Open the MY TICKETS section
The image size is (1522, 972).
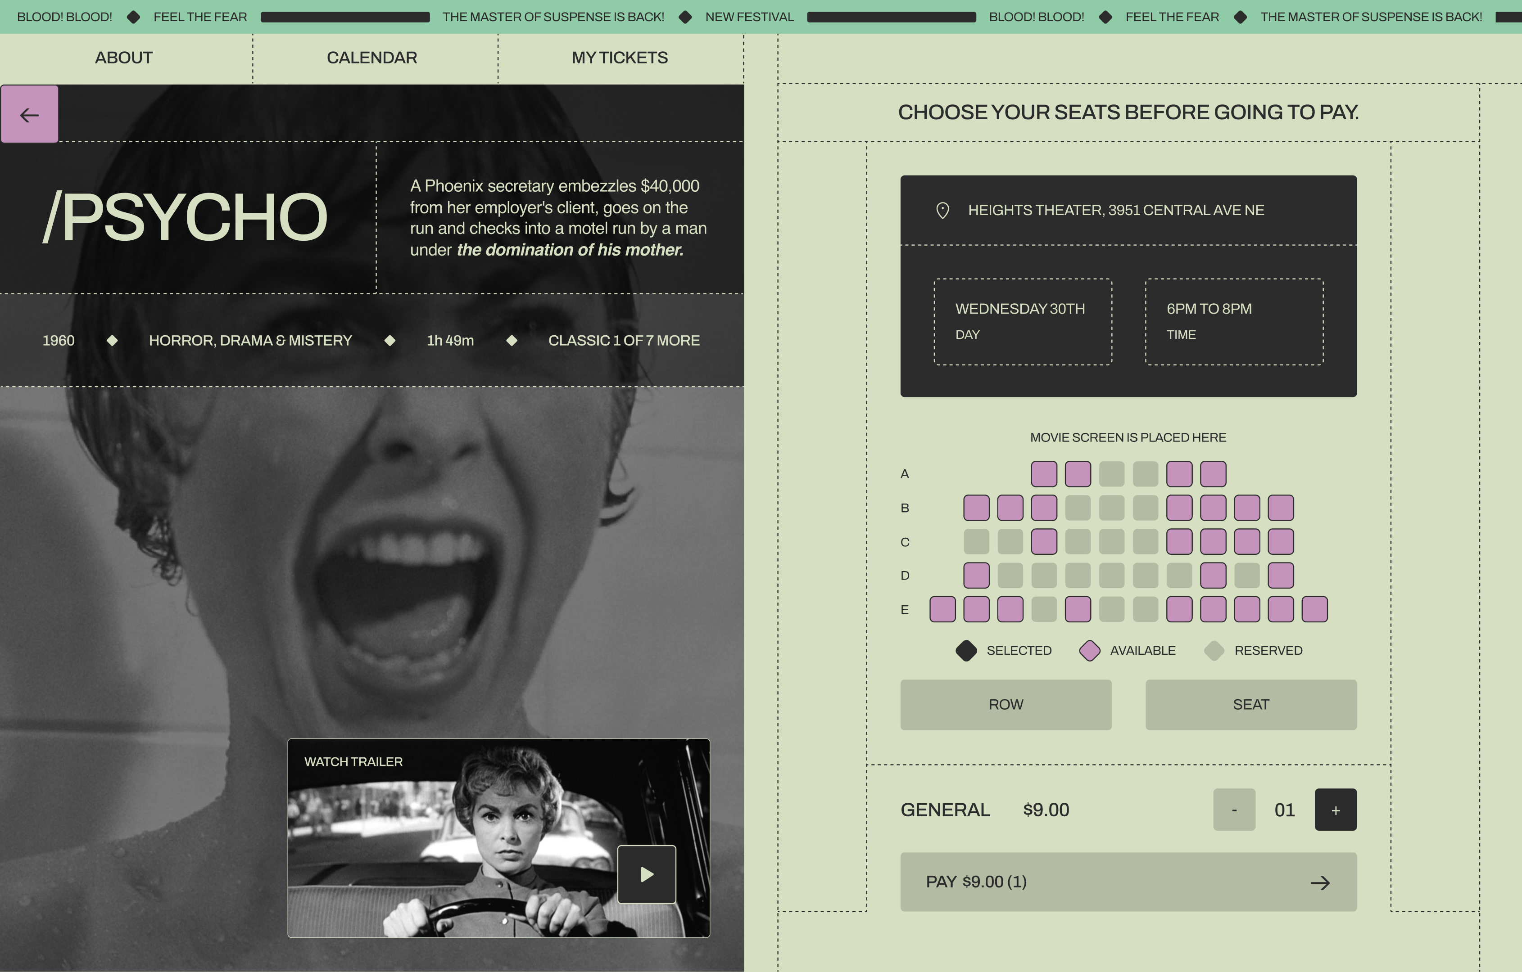coord(620,58)
